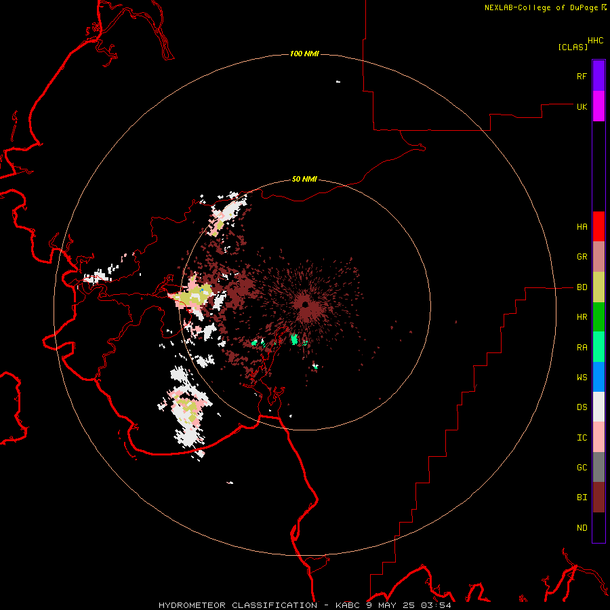Viewport: 610px width, 610px height.
Task: Click the [CLAS] legend heading
Action: tap(573, 47)
